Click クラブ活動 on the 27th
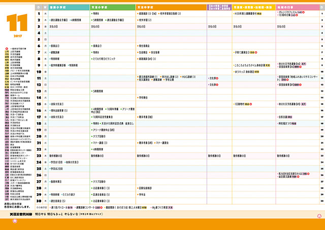Viewport: 325px width, 230px height. pyautogui.click(x=99, y=182)
